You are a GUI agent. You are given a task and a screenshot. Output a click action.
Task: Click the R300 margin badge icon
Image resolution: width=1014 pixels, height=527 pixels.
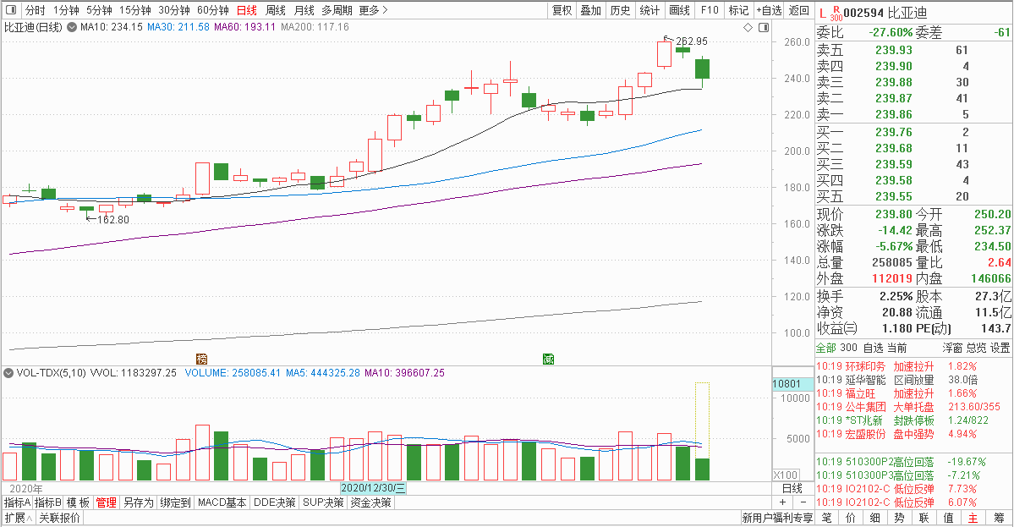point(836,12)
